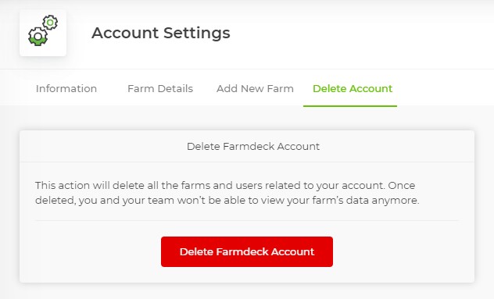The height and width of the screenshot is (299, 494).
Task: Go to the Add New Farm tab
Action: [x=255, y=89]
